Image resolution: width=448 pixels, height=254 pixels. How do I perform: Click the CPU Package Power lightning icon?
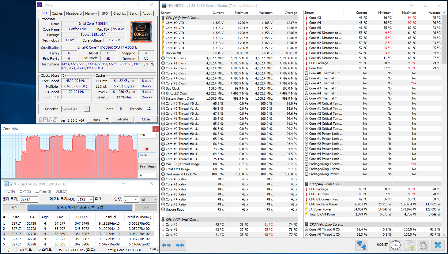(306, 204)
